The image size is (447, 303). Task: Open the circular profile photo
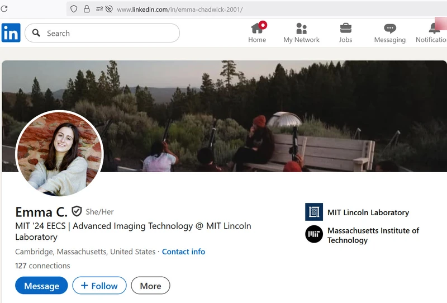tap(59, 154)
